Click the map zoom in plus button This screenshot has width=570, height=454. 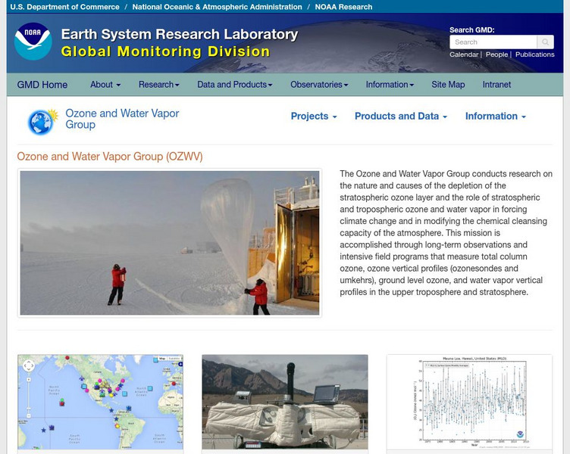(x=29, y=380)
